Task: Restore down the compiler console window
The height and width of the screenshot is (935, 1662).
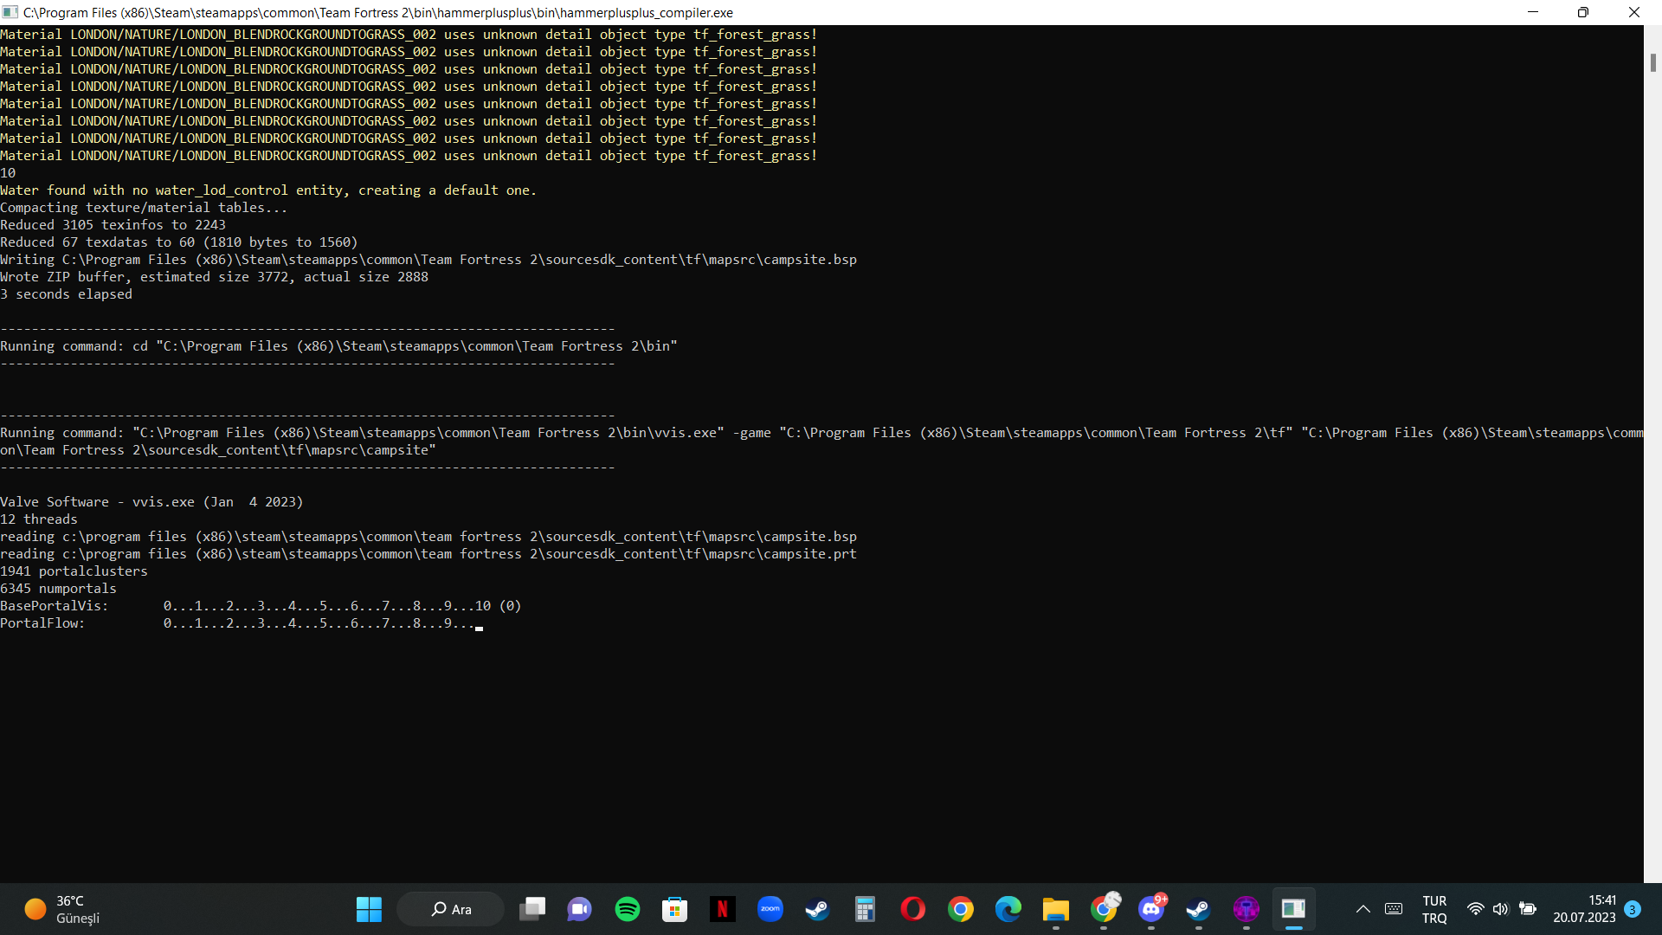Action: pos(1583,12)
